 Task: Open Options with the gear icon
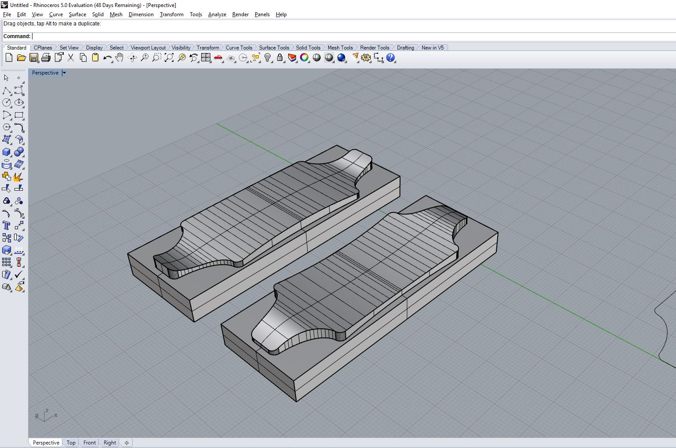point(366,57)
